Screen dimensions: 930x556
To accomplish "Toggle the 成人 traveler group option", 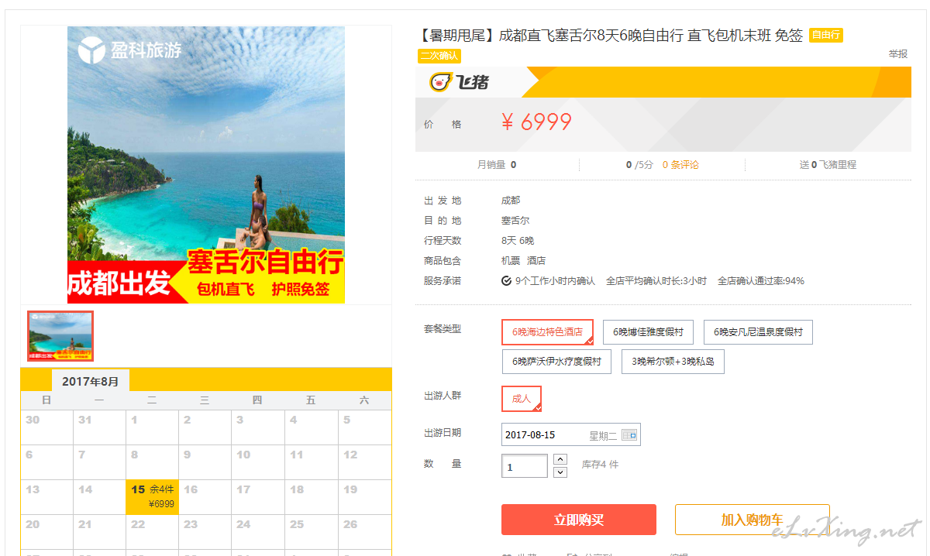I will pyautogui.click(x=522, y=398).
